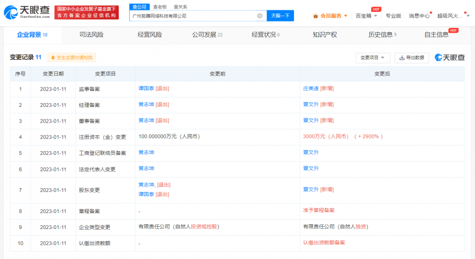Select 有限责任公司(自然人独资) cell
The image size is (475, 259).
click(x=336, y=227)
